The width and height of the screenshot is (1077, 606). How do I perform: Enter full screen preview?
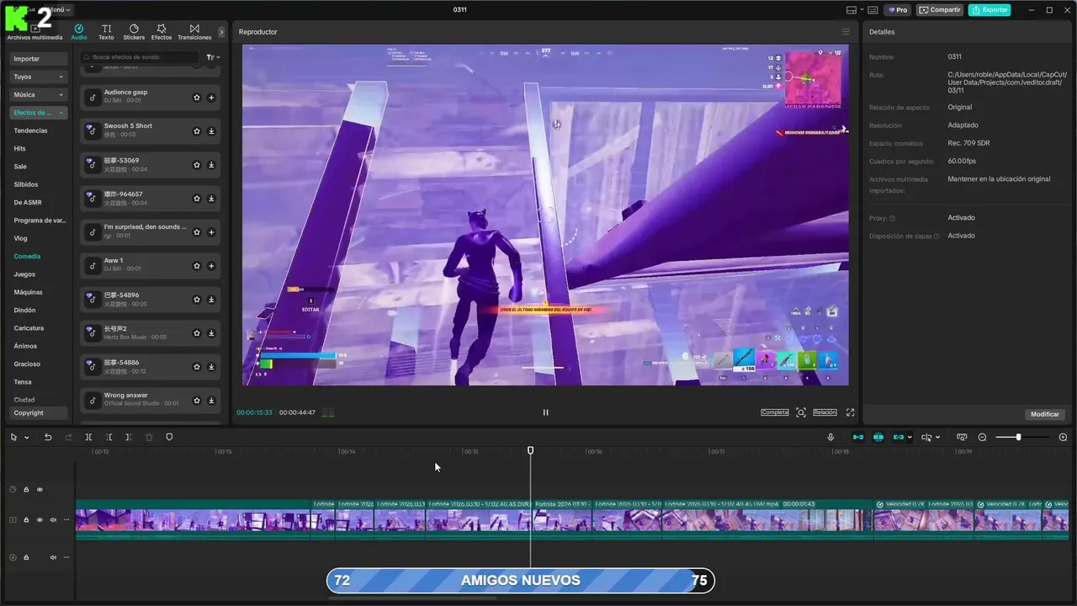[x=851, y=412]
